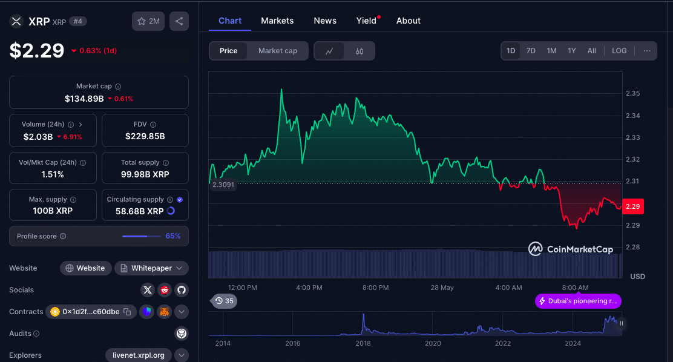
Task: Select the 7D time range
Action: [x=531, y=51]
